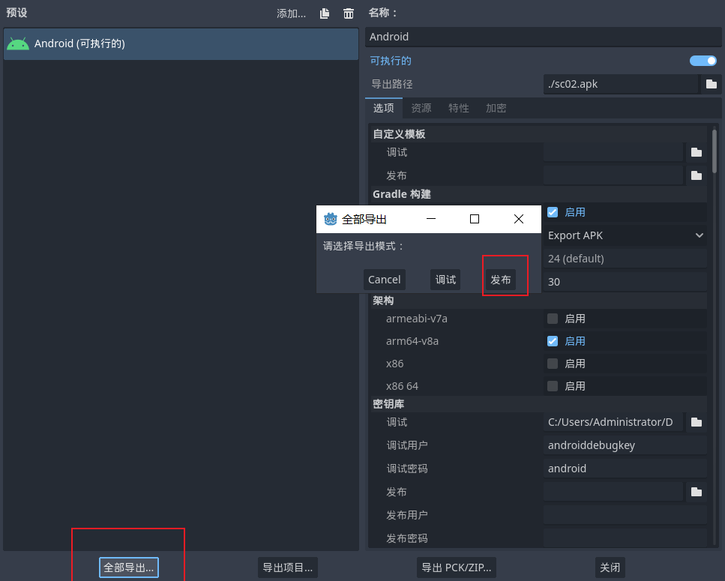
Task: Enable armeabi-v7a architecture checkbox
Action: [x=553, y=319]
